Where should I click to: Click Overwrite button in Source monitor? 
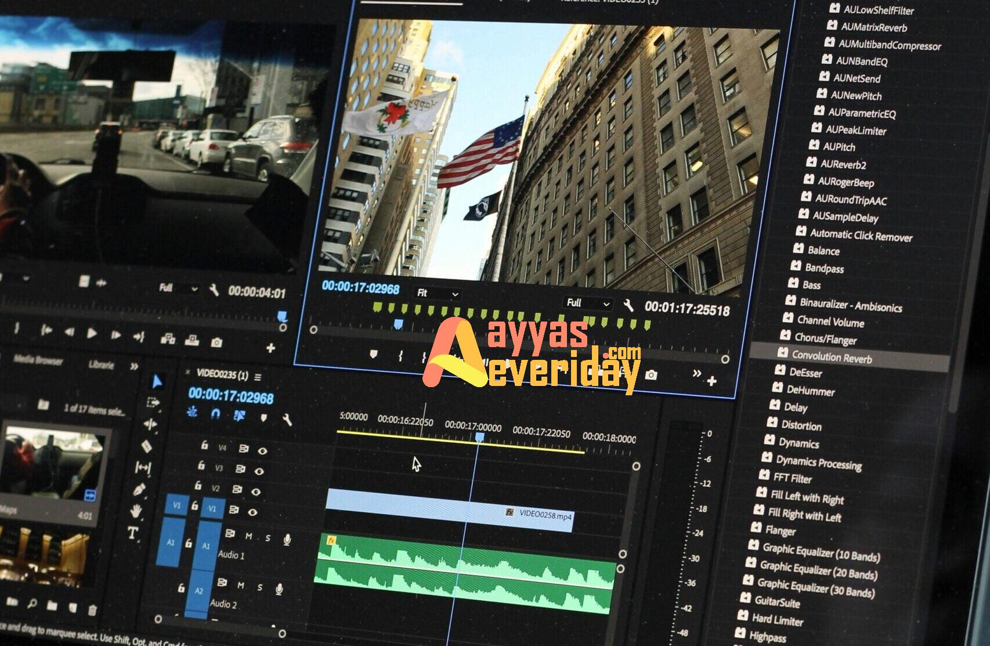click(192, 340)
